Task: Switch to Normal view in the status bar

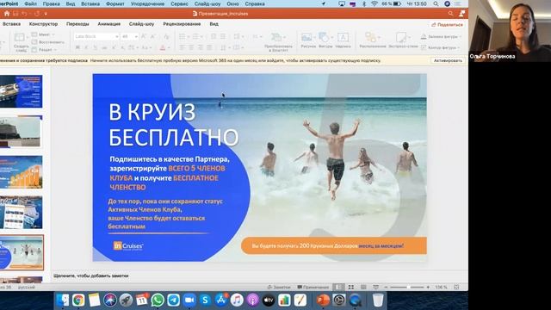Action: click(338, 287)
